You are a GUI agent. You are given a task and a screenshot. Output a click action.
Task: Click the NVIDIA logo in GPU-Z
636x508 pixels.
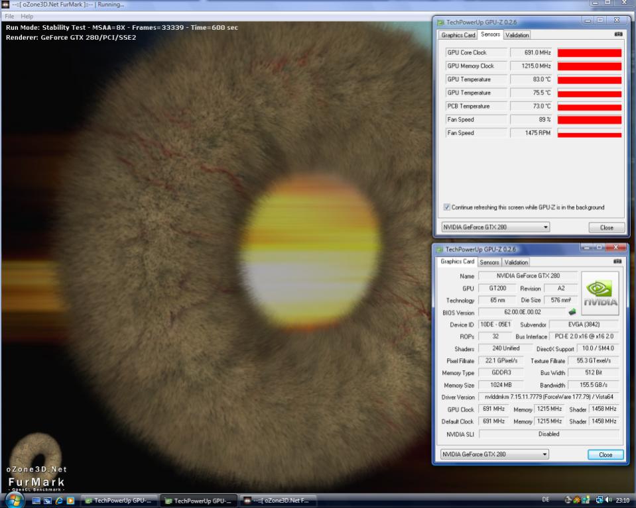[600, 293]
